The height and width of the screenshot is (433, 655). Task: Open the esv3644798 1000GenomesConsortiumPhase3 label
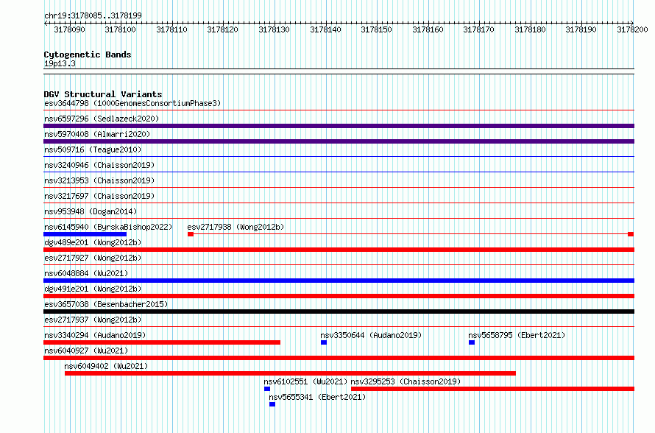pos(132,103)
